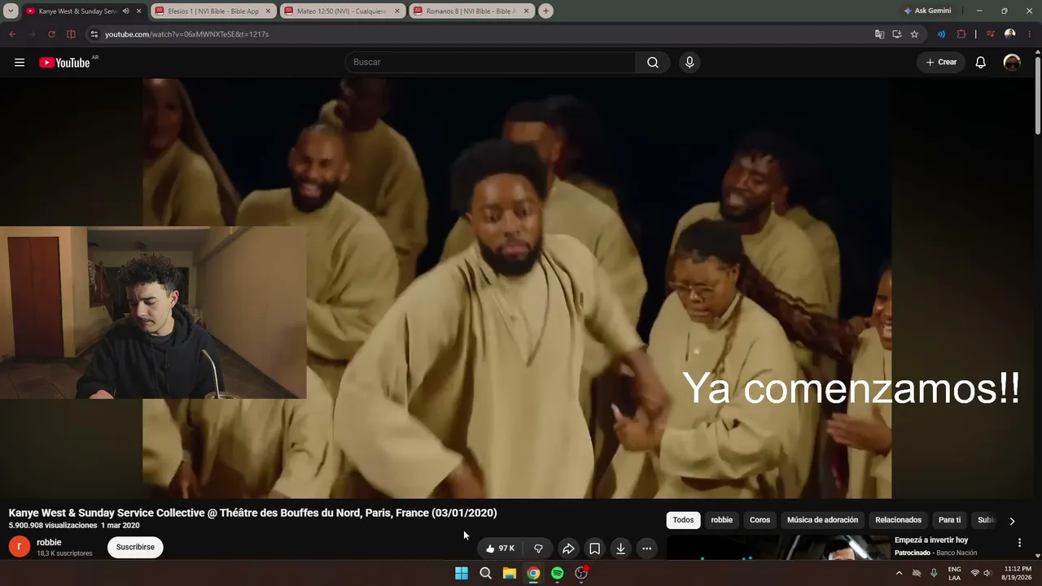Image resolution: width=1042 pixels, height=586 pixels.
Task: Open the Chrome tab search dropdown
Action: coord(11,11)
